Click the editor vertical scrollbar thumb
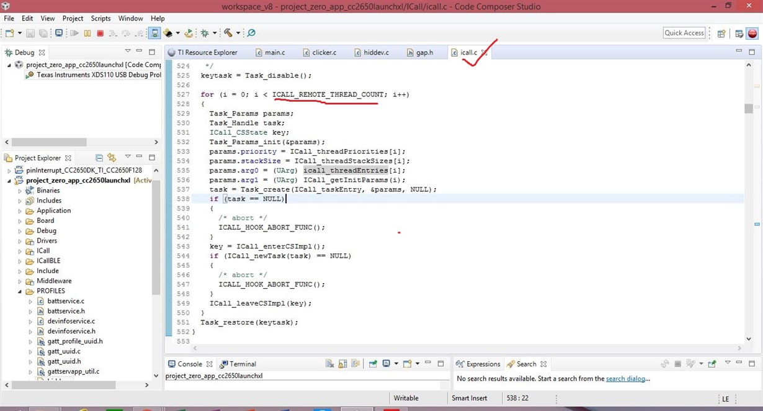Screen dimensions: 763x411 point(749,109)
